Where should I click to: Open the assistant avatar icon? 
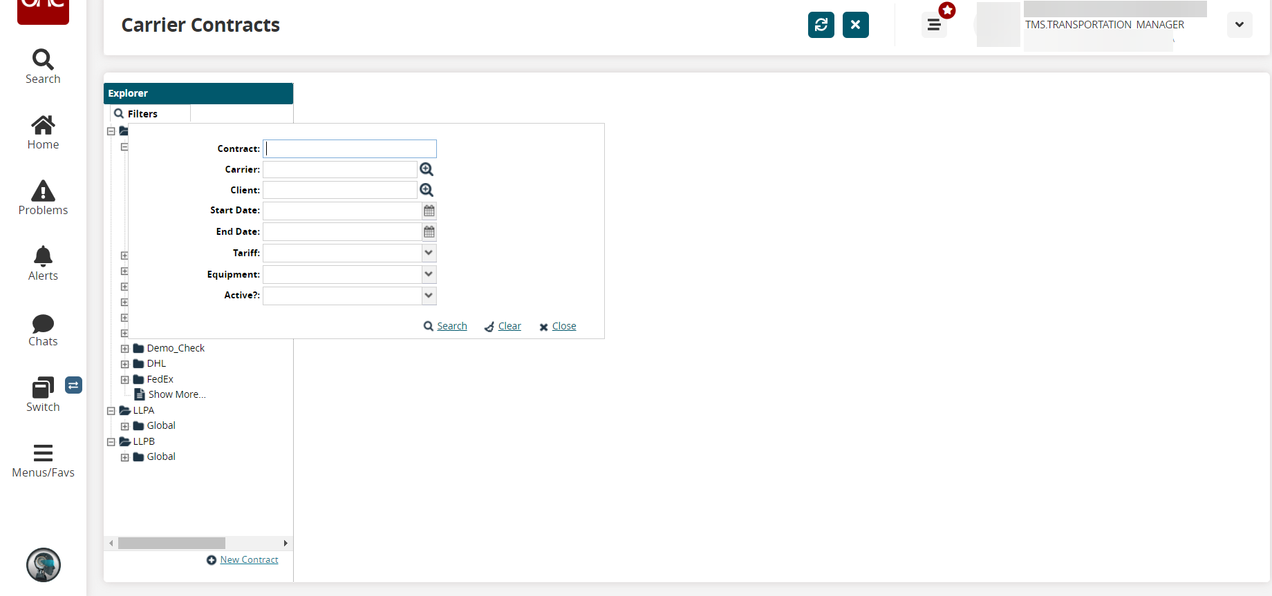coord(44,565)
